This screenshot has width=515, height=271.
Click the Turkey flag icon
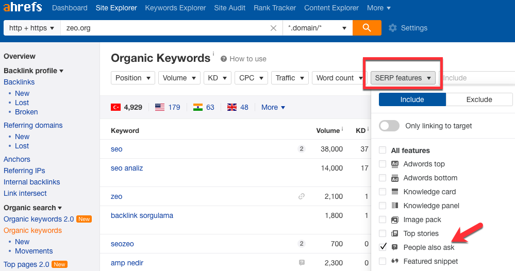[115, 107]
